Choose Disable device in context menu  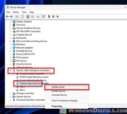coord(67,91)
